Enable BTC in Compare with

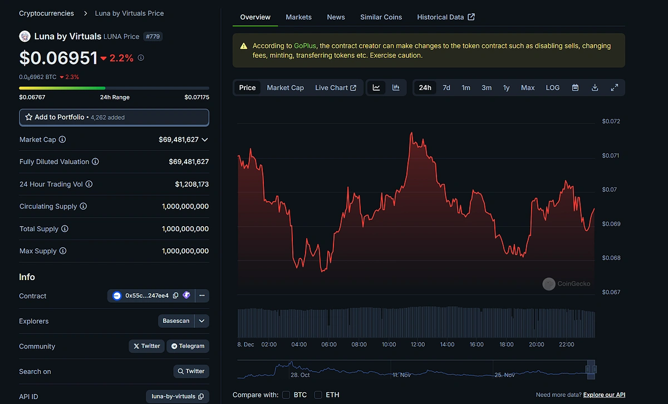click(x=286, y=395)
